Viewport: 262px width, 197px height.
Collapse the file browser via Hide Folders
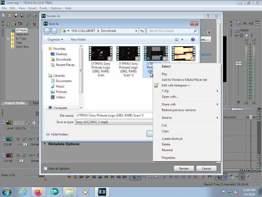(57, 134)
